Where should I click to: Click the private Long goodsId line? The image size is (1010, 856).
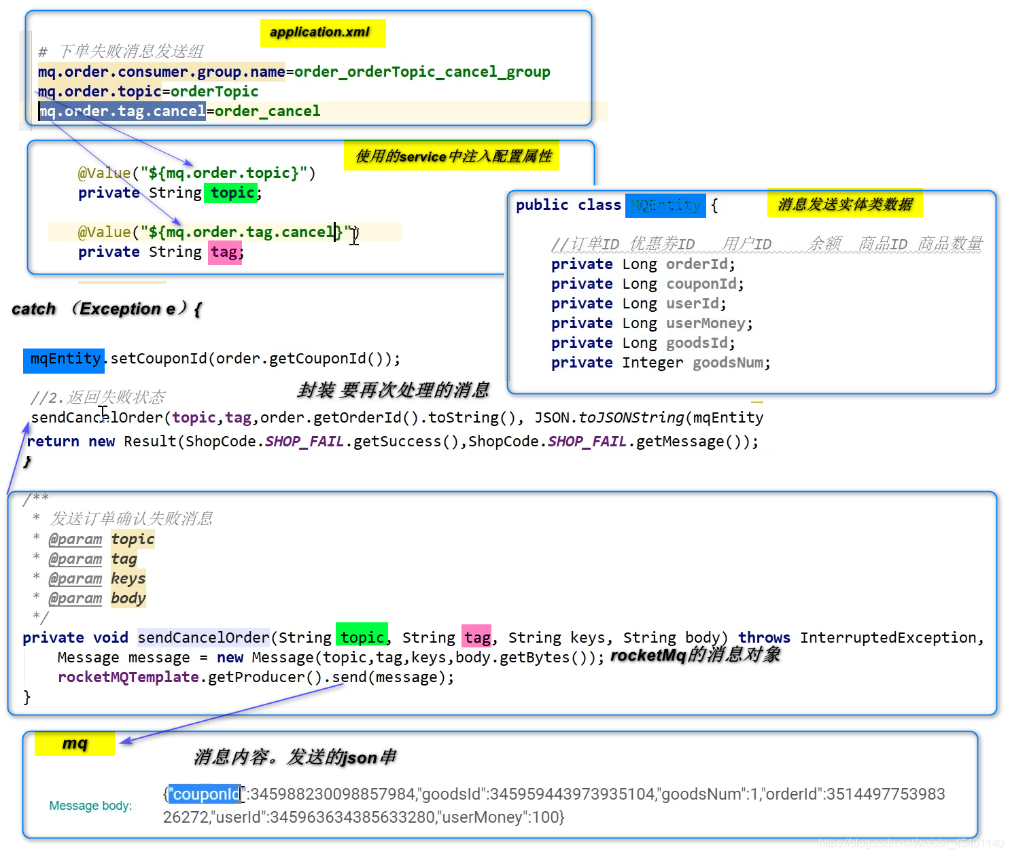pyautogui.click(x=643, y=343)
